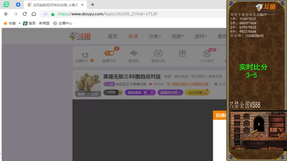Click the 怀旧游戏 category breadcrumb

(x=198, y=77)
